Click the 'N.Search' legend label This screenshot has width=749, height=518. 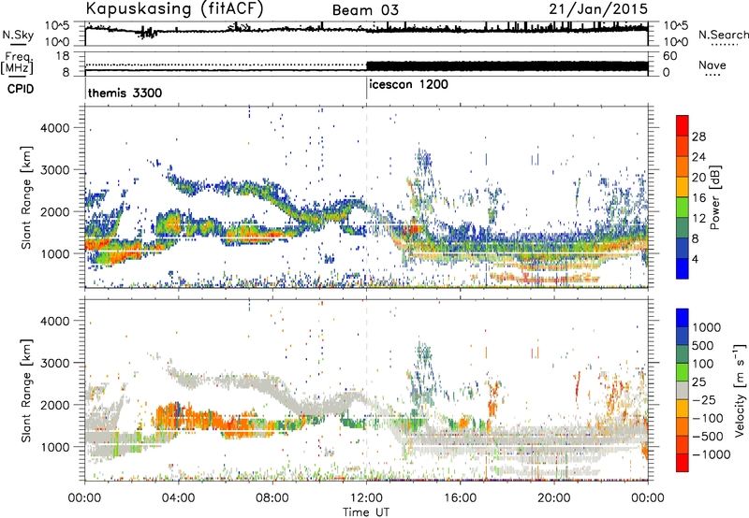723,35
